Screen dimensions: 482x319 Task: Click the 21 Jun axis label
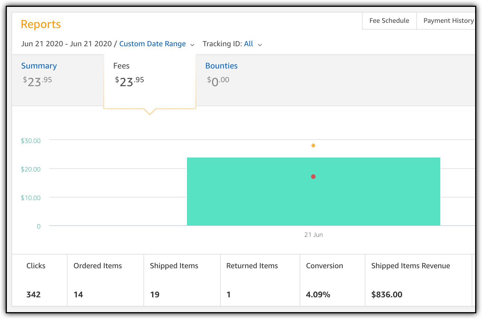point(314,235)
